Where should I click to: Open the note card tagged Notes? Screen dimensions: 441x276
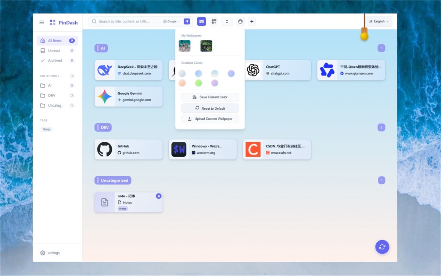click(129, 202)
